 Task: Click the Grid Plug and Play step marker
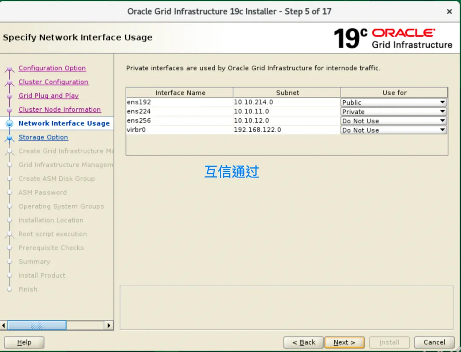(9, 96)
